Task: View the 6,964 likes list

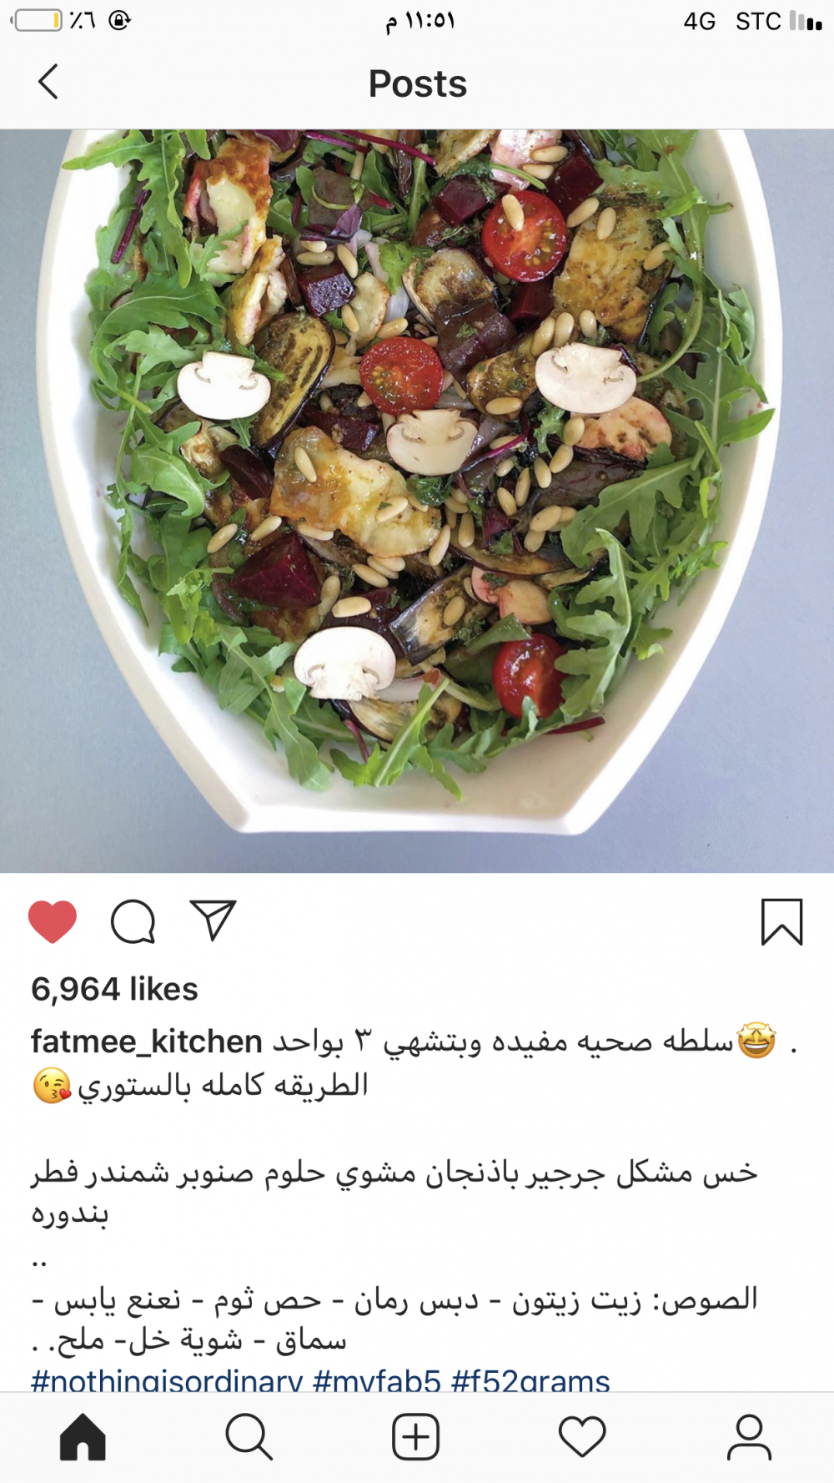Action: pos(114,989)
